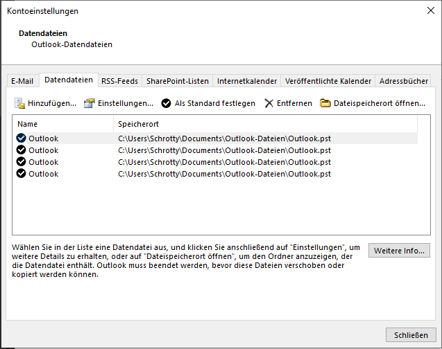The height and width of the screenshot is (349, 442).
Task: Click the Dateispeicherort öffnen folder icon
Action: (x=325, y=103)
